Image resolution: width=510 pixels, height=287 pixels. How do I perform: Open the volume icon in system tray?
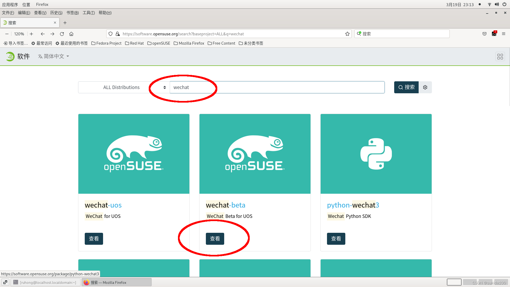pos(497,5)
